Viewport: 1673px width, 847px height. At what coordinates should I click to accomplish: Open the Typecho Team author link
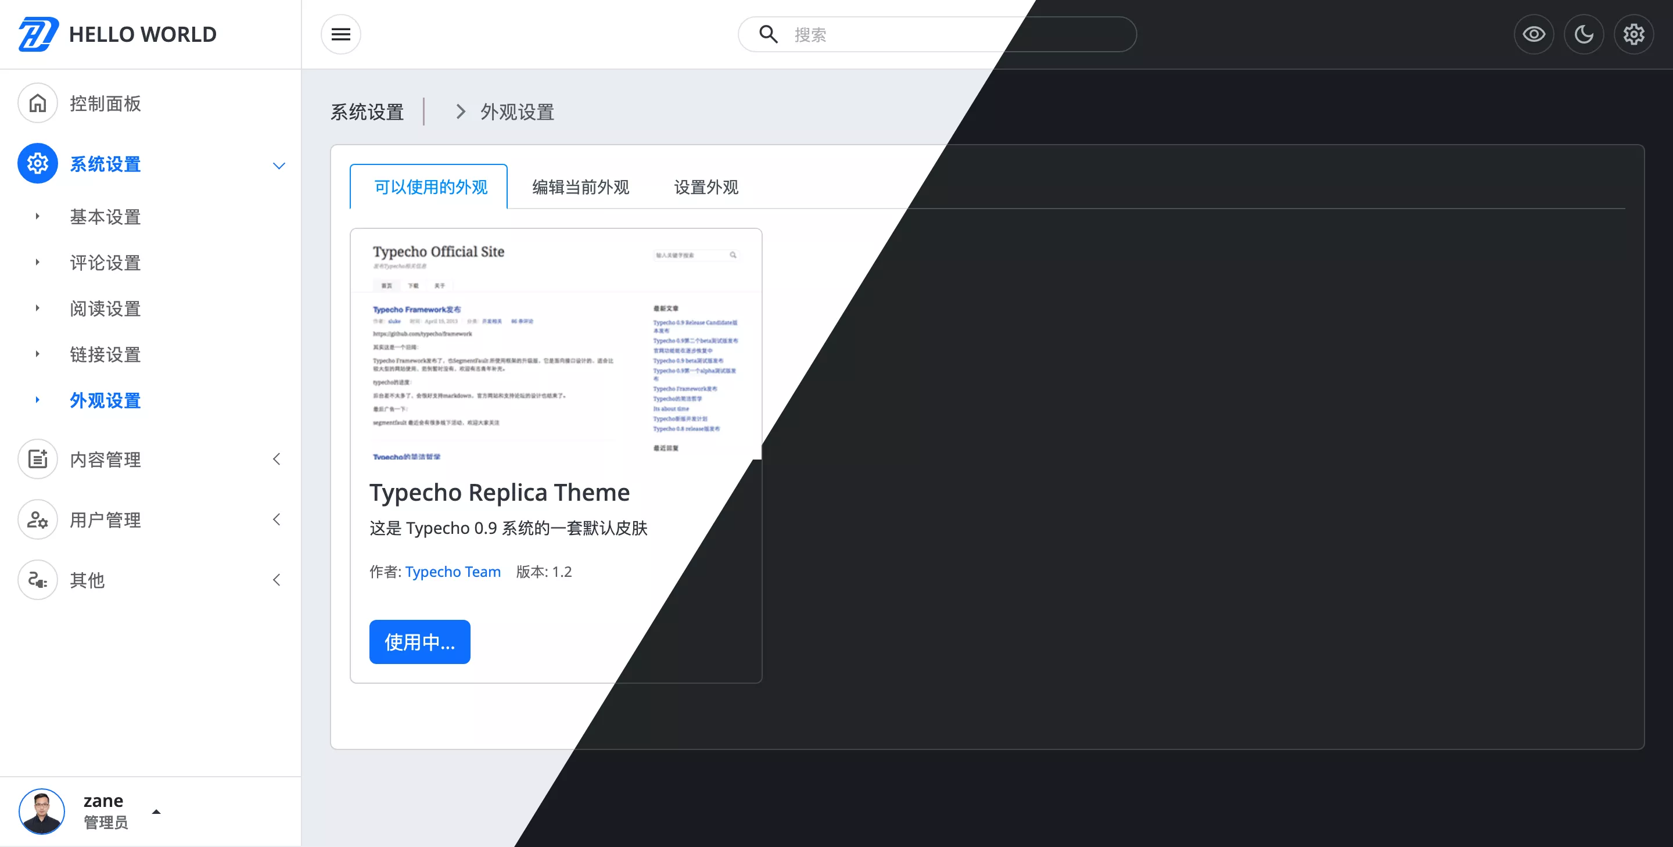(x=453, y=572)
